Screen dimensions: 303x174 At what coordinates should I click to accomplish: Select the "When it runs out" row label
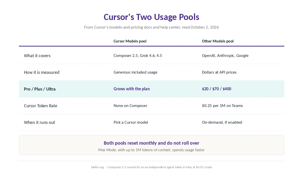click(x=39, y=122)
